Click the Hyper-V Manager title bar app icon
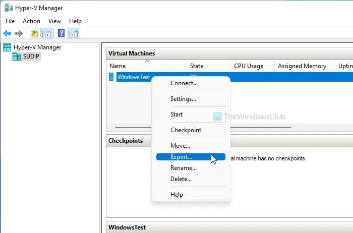The height and width of the screenshot is (233, 353). [x=7, y=8]
